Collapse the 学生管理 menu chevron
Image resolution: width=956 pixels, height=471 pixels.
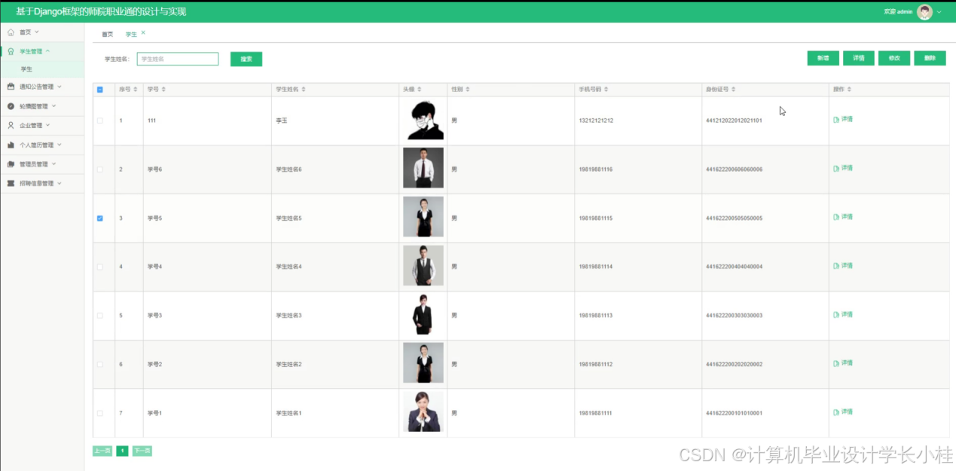(48, 51)
